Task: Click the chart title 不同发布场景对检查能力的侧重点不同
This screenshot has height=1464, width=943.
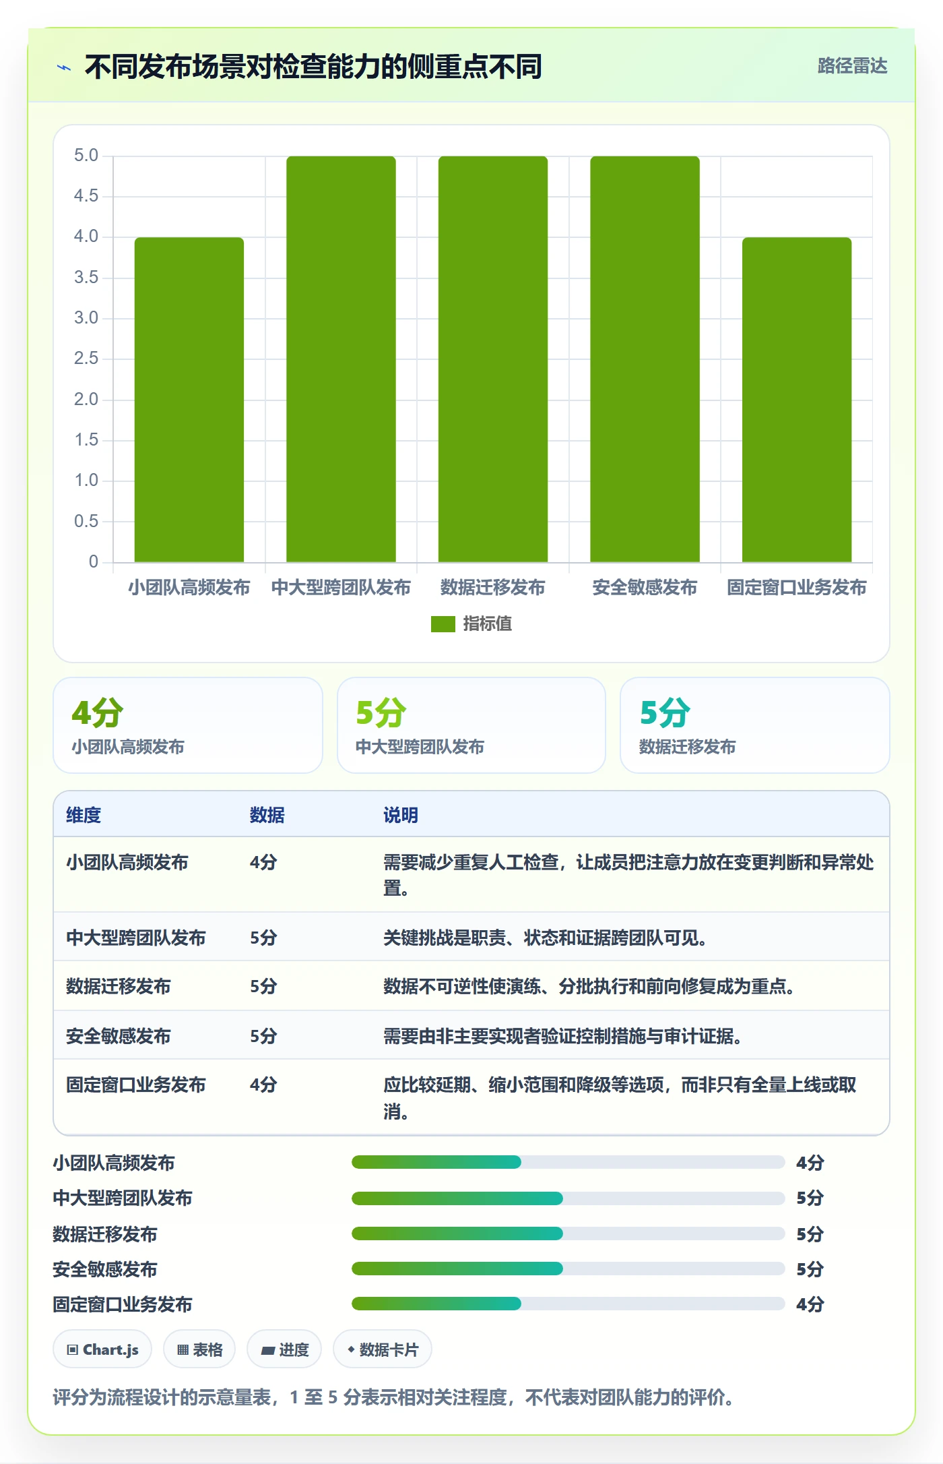Action: pyautogui.click(x=313, y=67)
